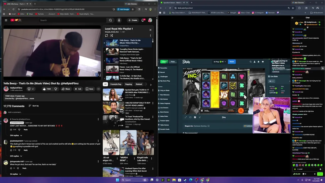Open subscription notification bell dropdown for HalfpintFilmz
The width and height of the screenshot is (325, 183).
coord(30,89)
